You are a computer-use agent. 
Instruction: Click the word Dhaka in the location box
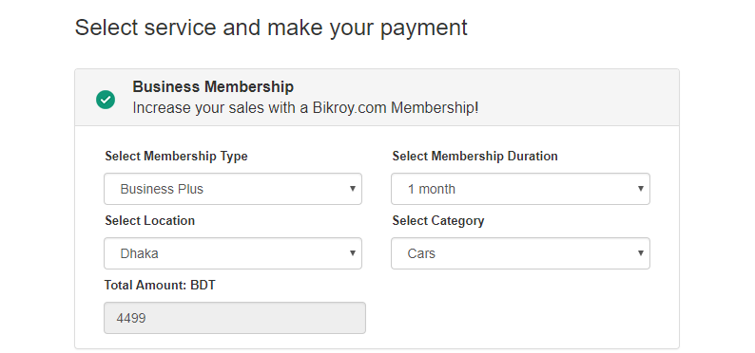click(139, 253)
